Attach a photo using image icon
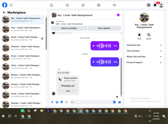 point(57,102)
